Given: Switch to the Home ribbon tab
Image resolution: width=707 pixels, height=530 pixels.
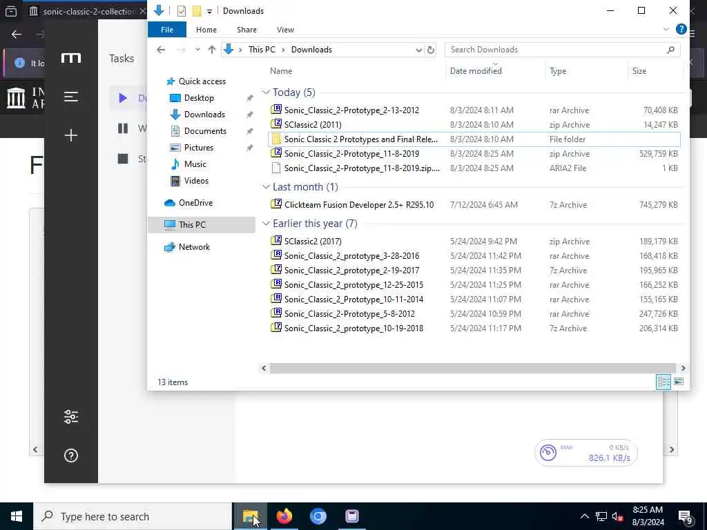Looking at the screenshot, I should coord(206,30).
